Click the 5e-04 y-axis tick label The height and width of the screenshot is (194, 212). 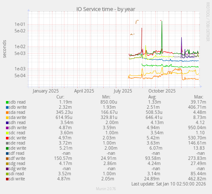20,75
